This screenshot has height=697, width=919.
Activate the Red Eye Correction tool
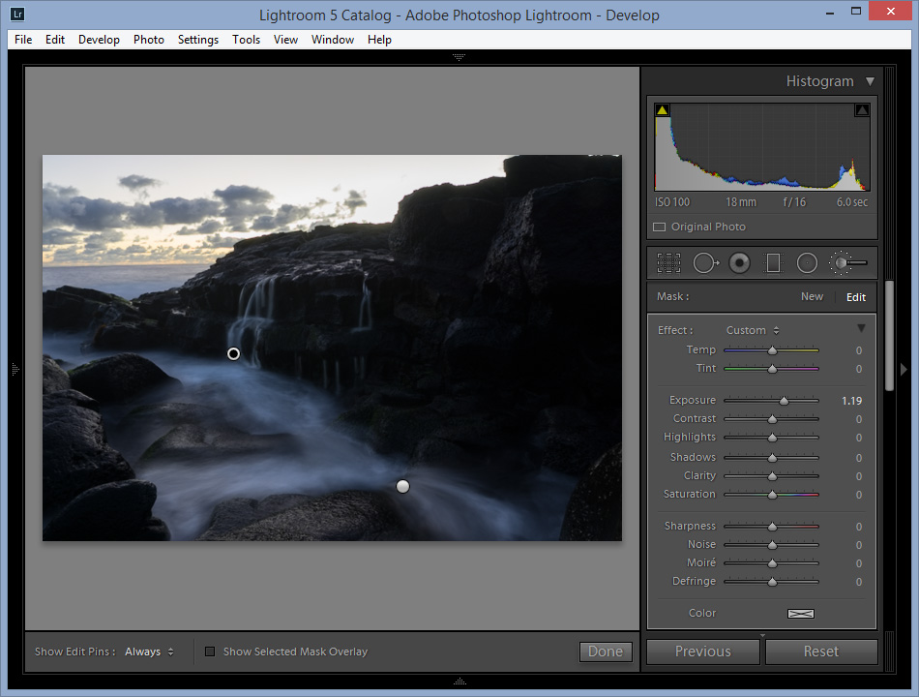(739, 262)
